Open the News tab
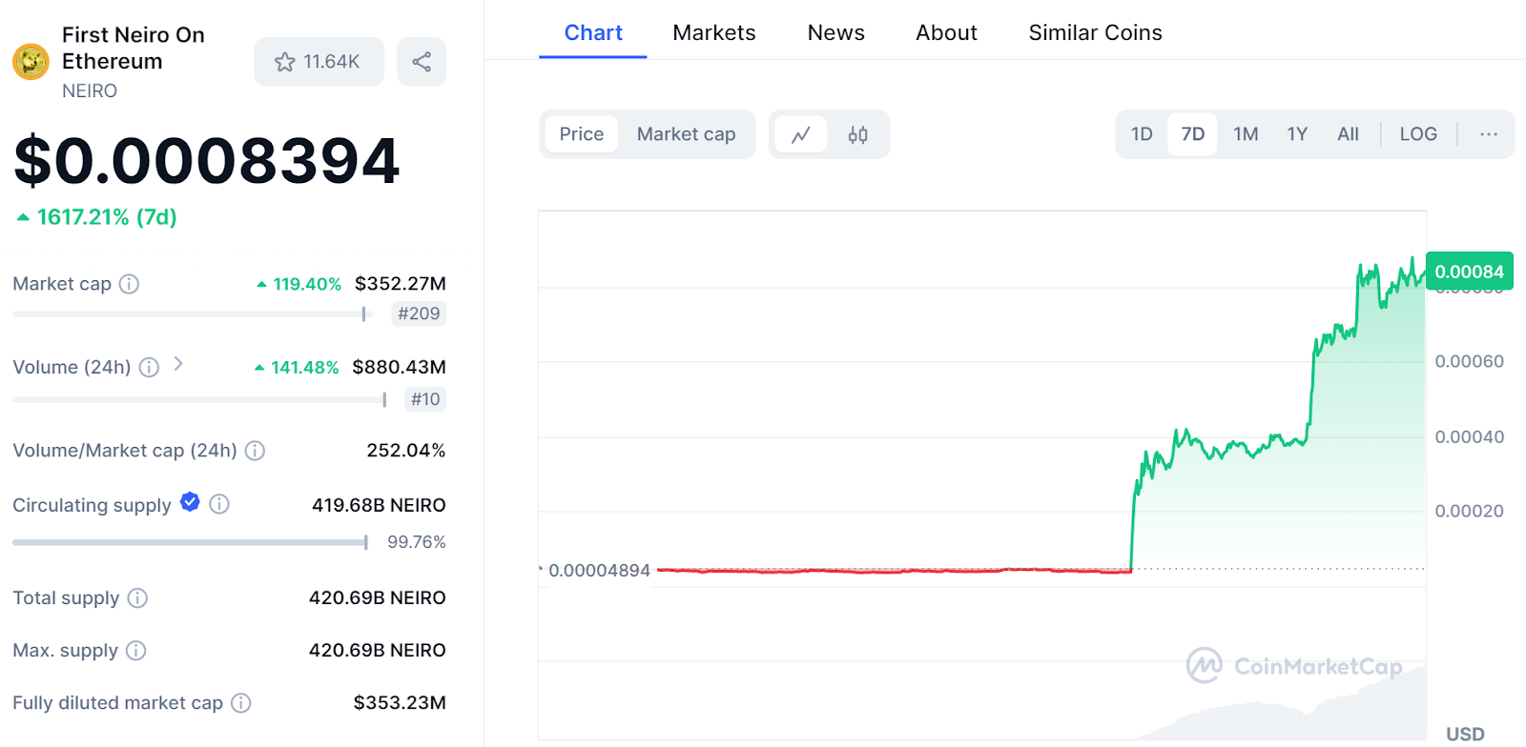The height and width of the screenshot is (747, 1526). pyautogui.click(x=836, y=33)
